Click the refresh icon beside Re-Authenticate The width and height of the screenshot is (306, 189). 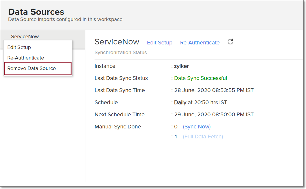pos(230,42)
